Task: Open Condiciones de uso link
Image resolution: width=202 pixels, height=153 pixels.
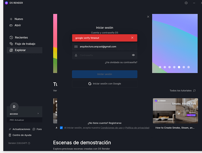Action: click(x=111, y=128)
